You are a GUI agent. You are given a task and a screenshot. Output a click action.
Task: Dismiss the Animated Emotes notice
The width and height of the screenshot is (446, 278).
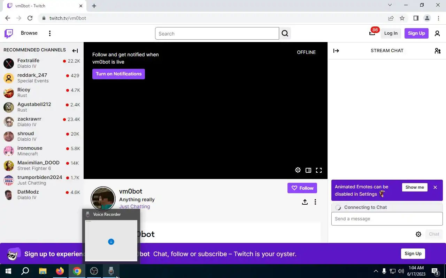435,187
